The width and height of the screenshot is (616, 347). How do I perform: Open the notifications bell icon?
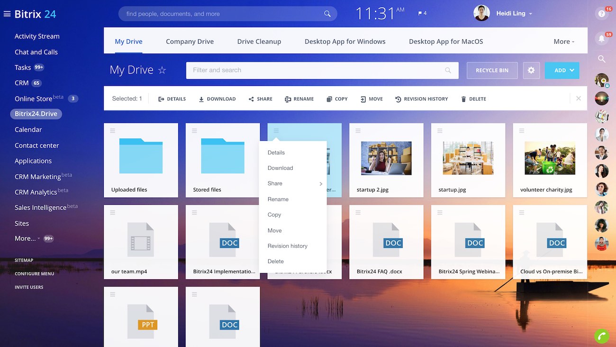601,39
